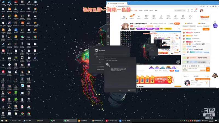Click the flame icon in streamer toolbar
Viewport: 219px width, 123px height.
coord(161,16)
